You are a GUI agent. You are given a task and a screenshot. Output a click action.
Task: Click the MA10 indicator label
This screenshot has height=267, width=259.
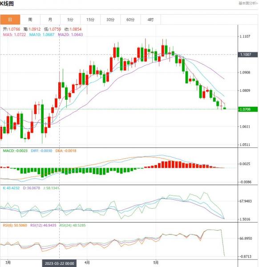[42, 35]
